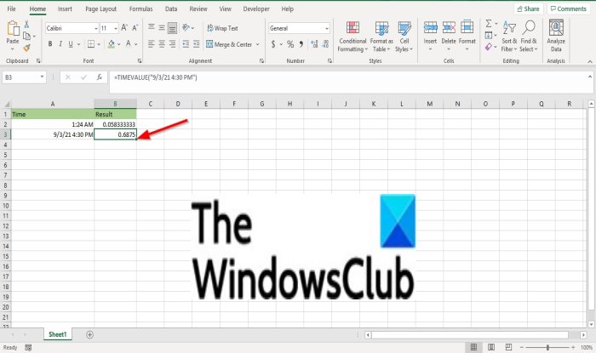The image size is (596, 353).
Task: Select the Sheet1 tab
Action: coord(57,334)
